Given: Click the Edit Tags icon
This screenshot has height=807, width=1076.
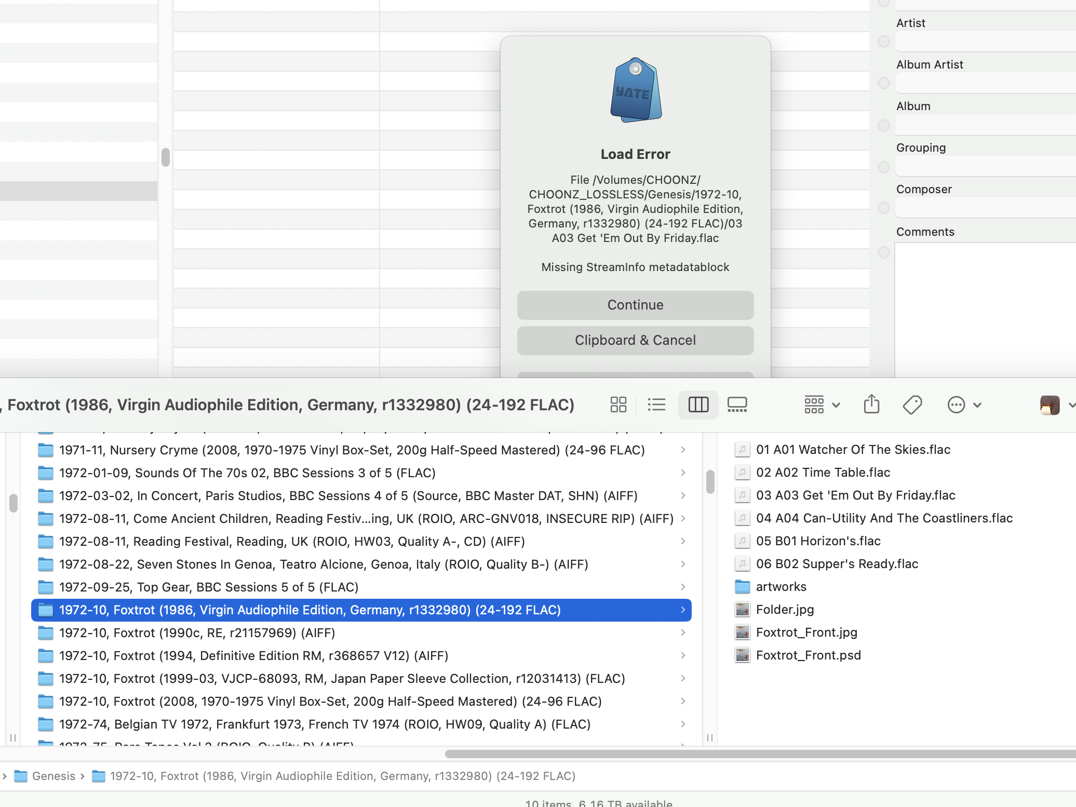Looking at the screenshot, I should [x=912, y=405].
